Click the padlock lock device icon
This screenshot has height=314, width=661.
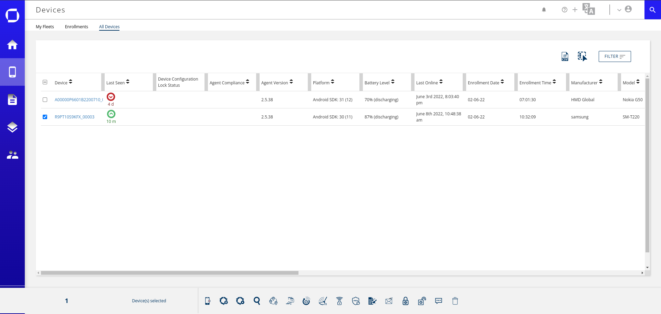(x=406, y=301)
